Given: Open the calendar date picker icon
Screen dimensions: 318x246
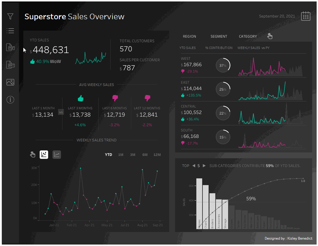Looking at the screenshot, I should pos(306,16).
